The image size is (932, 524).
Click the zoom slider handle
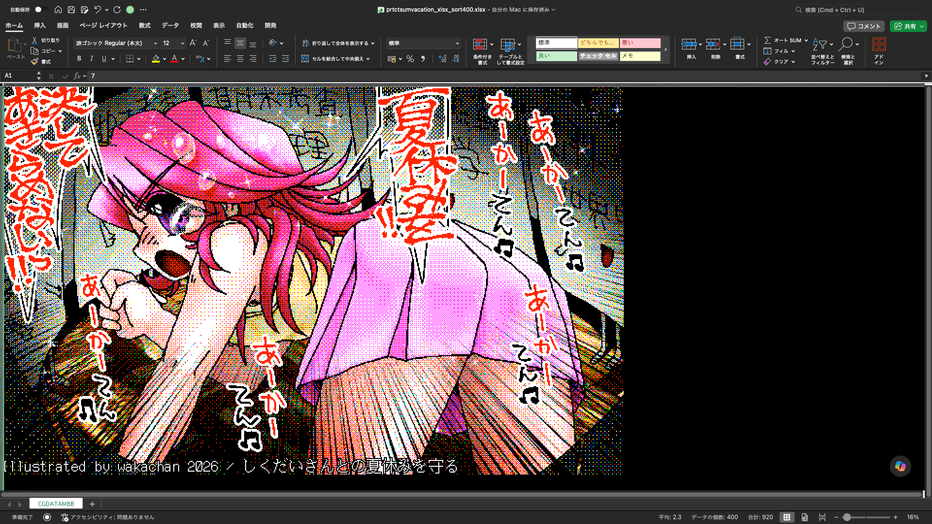[847, 517]
